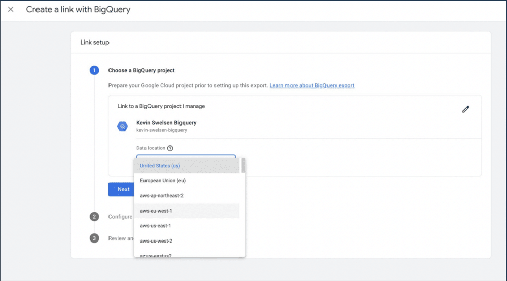Choose aws-ap-northeast-2 from location list

(x=187, y=196)
